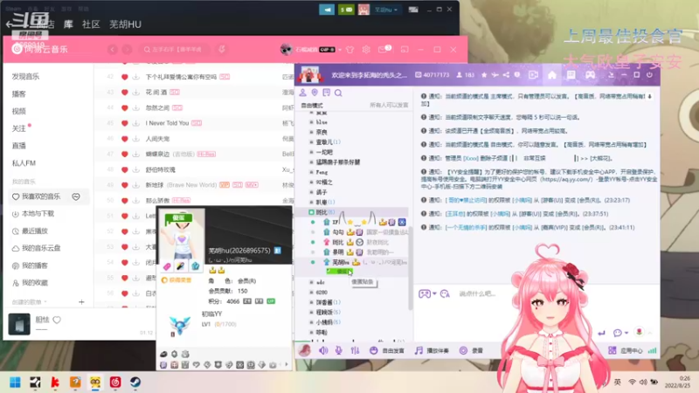Click the flower gift icon in YY chat
The width and height of the screenshot is (699, 393).
(639, 332)
